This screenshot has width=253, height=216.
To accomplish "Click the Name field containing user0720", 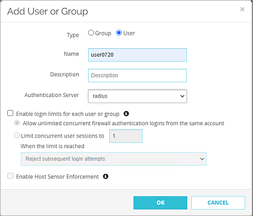I will [137, 55].
